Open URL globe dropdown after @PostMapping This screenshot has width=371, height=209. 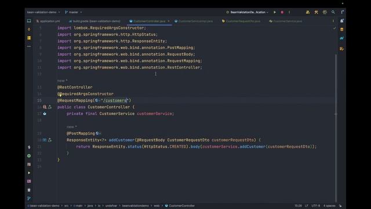click(x=98, y=134)
